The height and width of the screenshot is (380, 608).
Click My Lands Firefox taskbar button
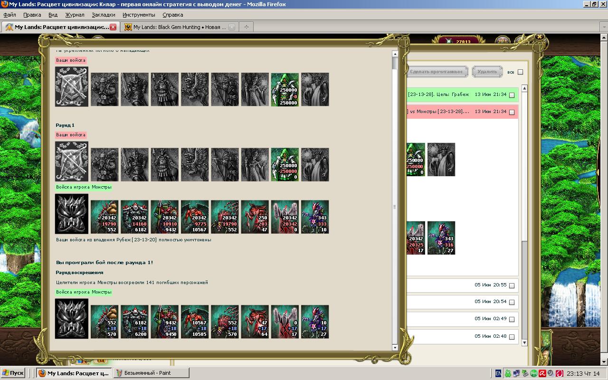point(74,373)
